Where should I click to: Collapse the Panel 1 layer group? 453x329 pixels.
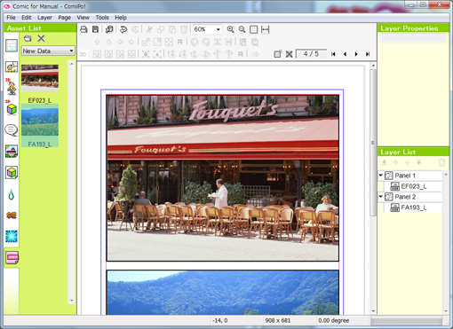(x=381, y=176)
